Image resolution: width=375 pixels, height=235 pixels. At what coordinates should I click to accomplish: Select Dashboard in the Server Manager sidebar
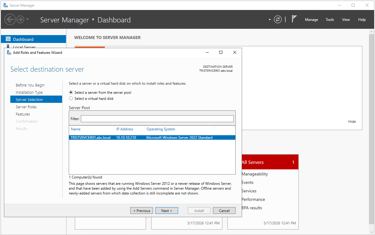tap(34, 39)
